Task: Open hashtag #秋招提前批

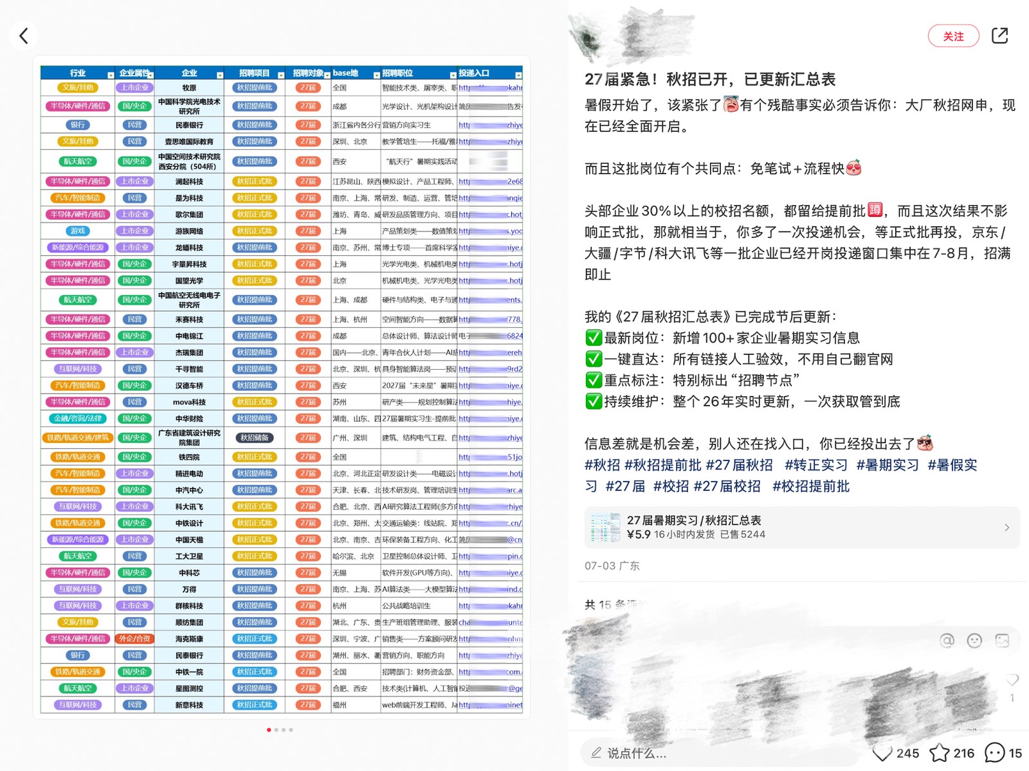Action: coord(662,465)
